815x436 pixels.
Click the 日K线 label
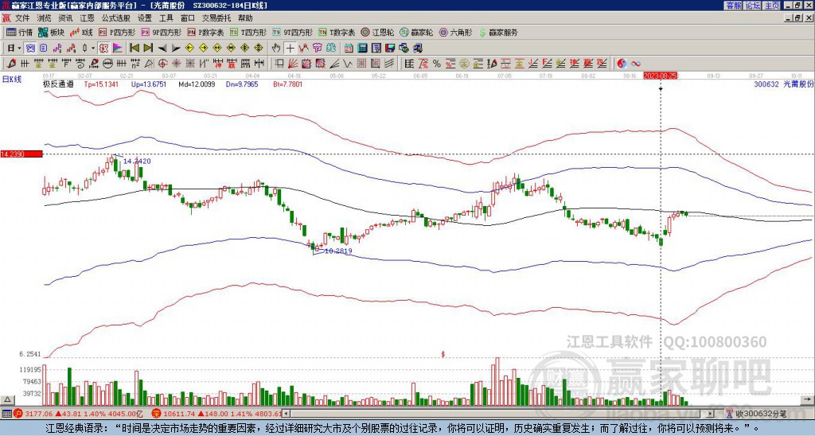click(12, 80)
